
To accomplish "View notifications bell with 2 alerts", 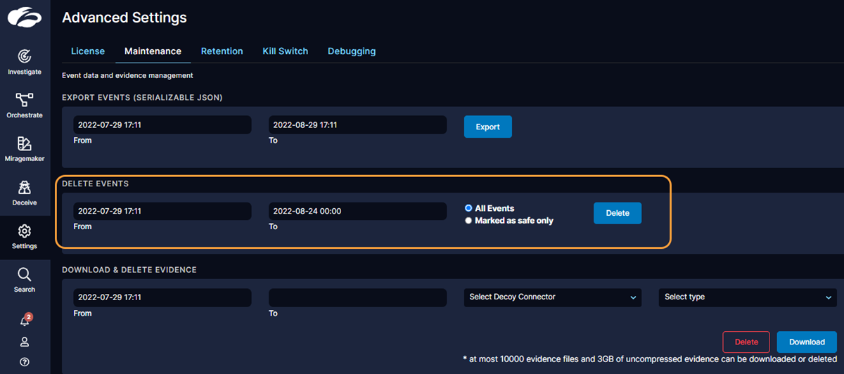I will (25, 321).
